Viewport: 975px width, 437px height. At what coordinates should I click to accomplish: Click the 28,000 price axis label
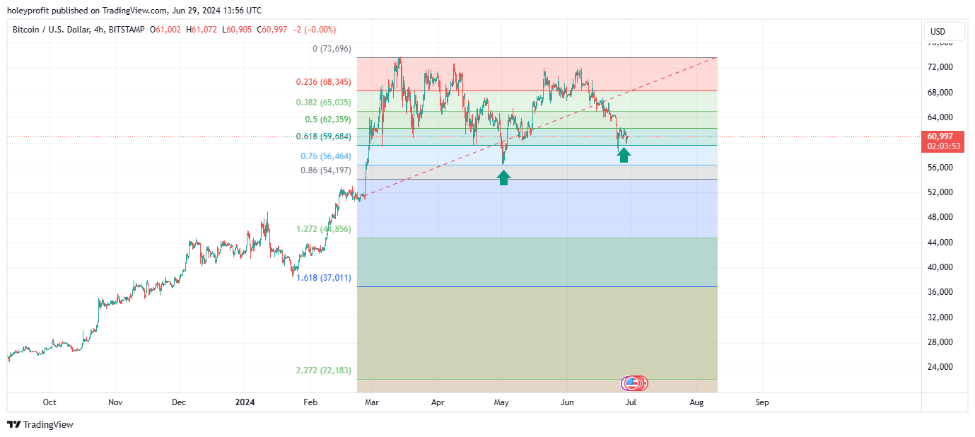[x=940, y=342]
